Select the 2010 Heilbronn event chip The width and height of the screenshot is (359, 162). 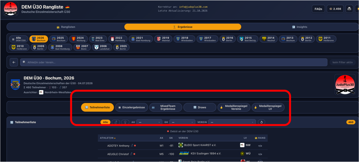click(19, 47)
